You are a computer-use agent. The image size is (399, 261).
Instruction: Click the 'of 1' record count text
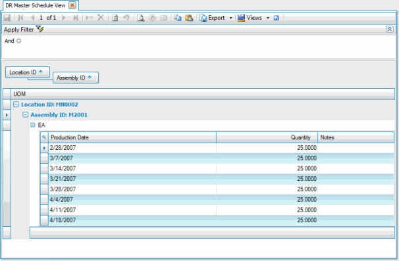[51, 18]
